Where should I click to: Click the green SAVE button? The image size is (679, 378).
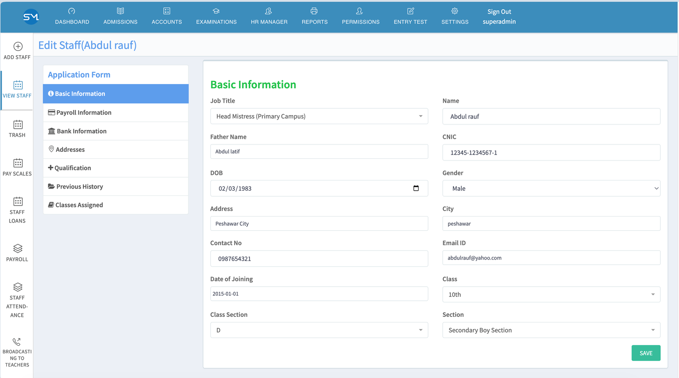click(x=646, y=353)
